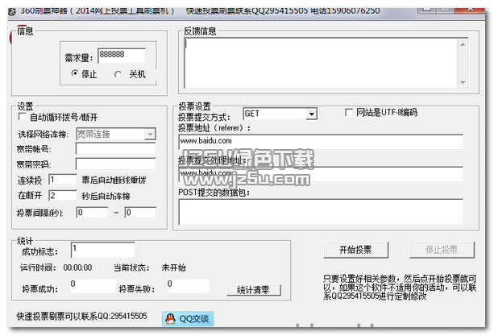Click the 未开始 status text
This screenshot has height=336, width=494.
pos(173,268)
